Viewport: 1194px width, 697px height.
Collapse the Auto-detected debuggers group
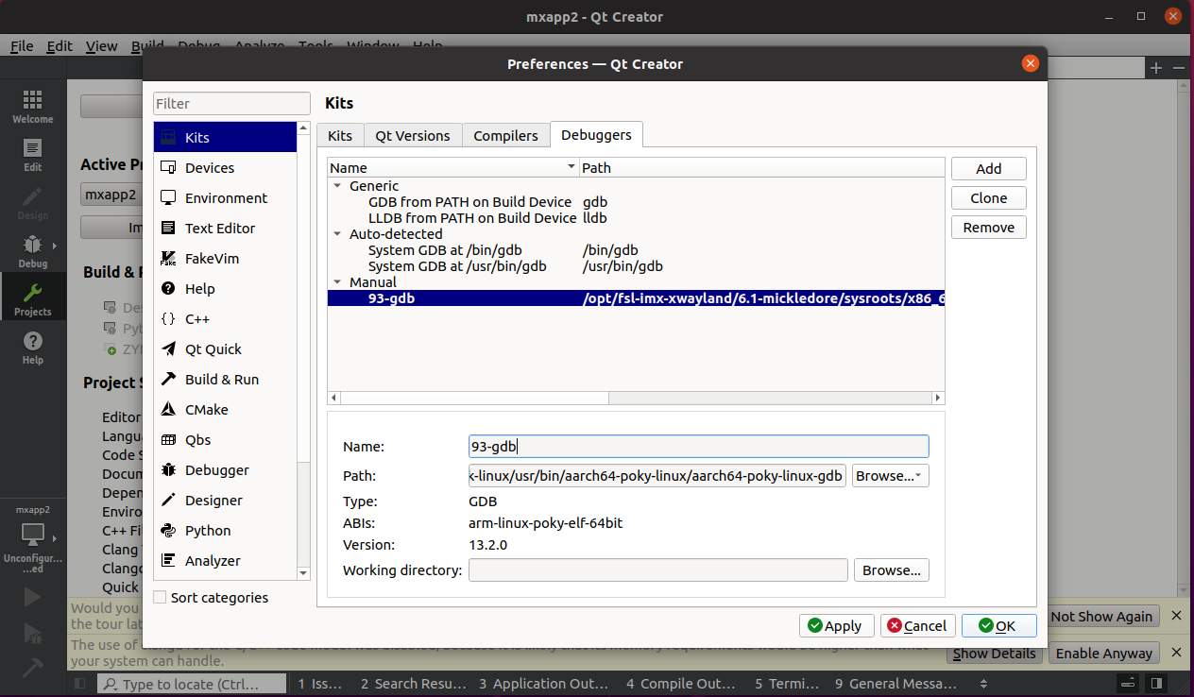click(x=337, y=234)
